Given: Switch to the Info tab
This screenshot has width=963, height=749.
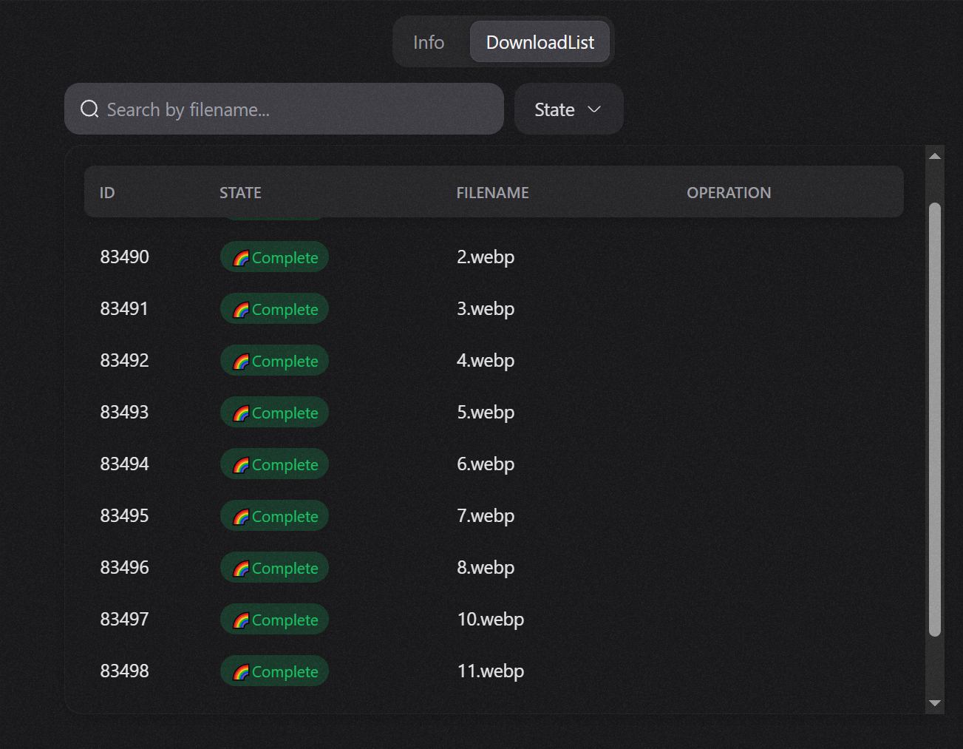Looking at the screenshot, I should [429, 41].
